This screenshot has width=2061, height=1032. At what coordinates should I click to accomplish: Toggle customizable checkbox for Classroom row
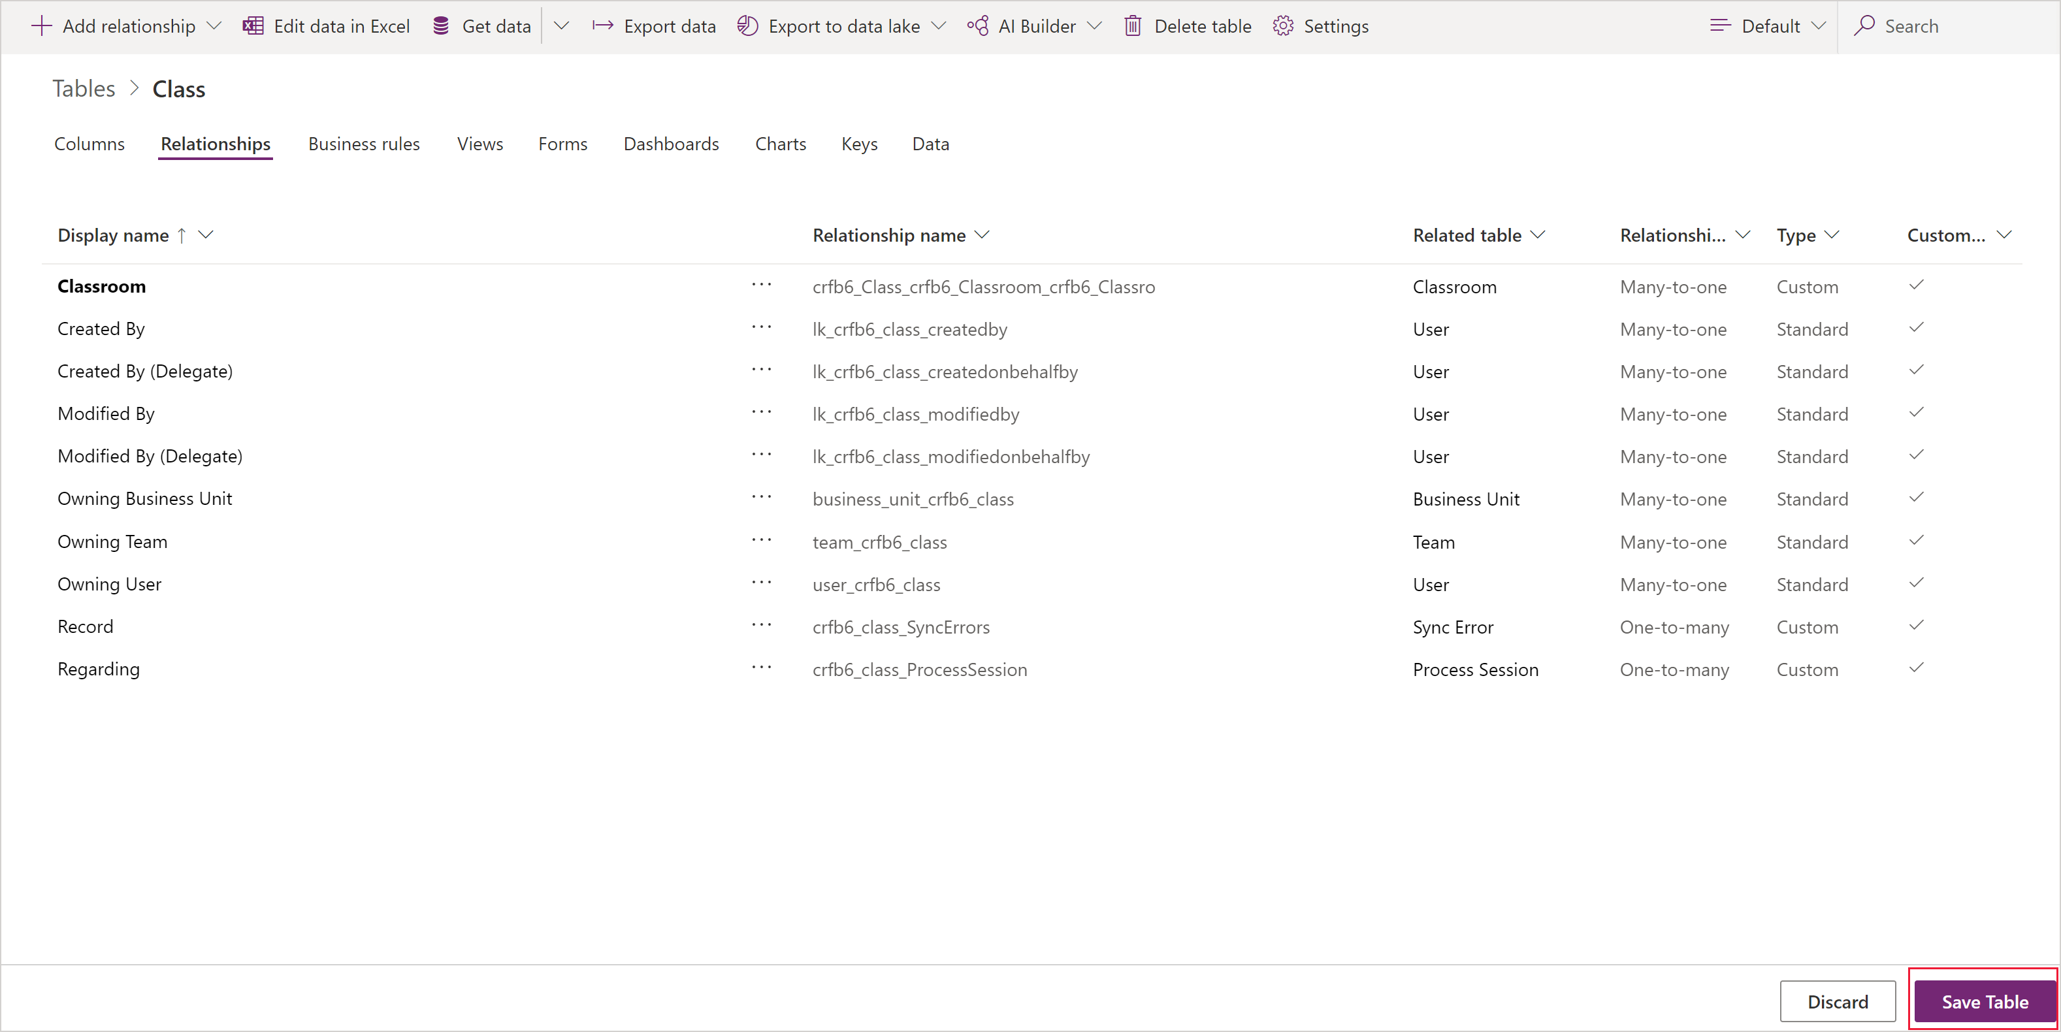pos(1917,284)
